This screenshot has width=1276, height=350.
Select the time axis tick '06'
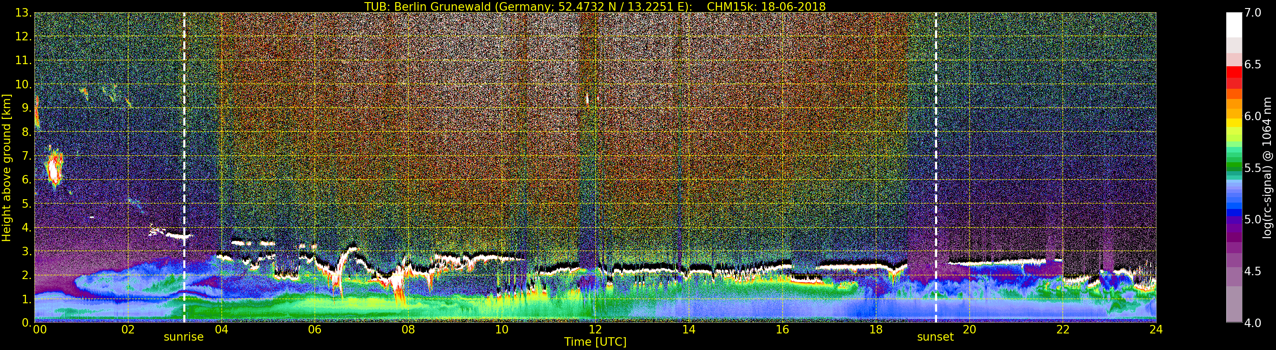tap(315, 330)
